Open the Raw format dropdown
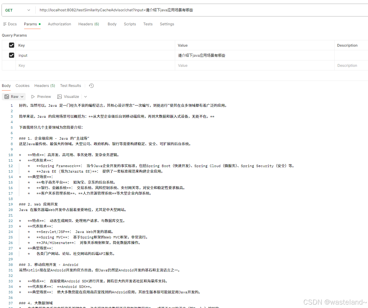 click(x=14, y=97)
